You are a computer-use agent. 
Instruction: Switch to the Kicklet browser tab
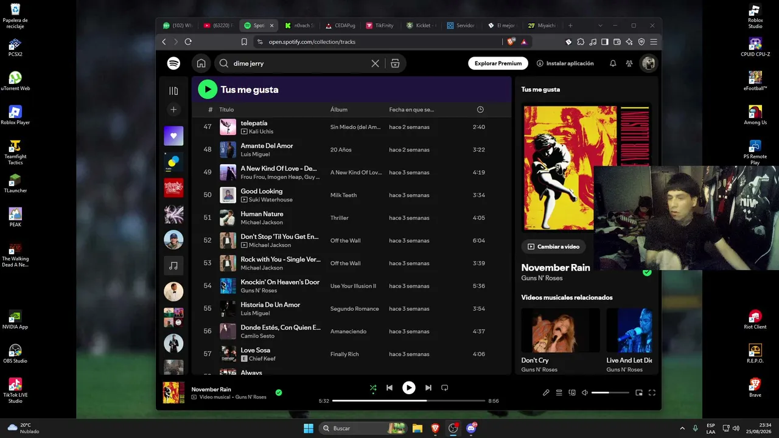coord(421,26)
